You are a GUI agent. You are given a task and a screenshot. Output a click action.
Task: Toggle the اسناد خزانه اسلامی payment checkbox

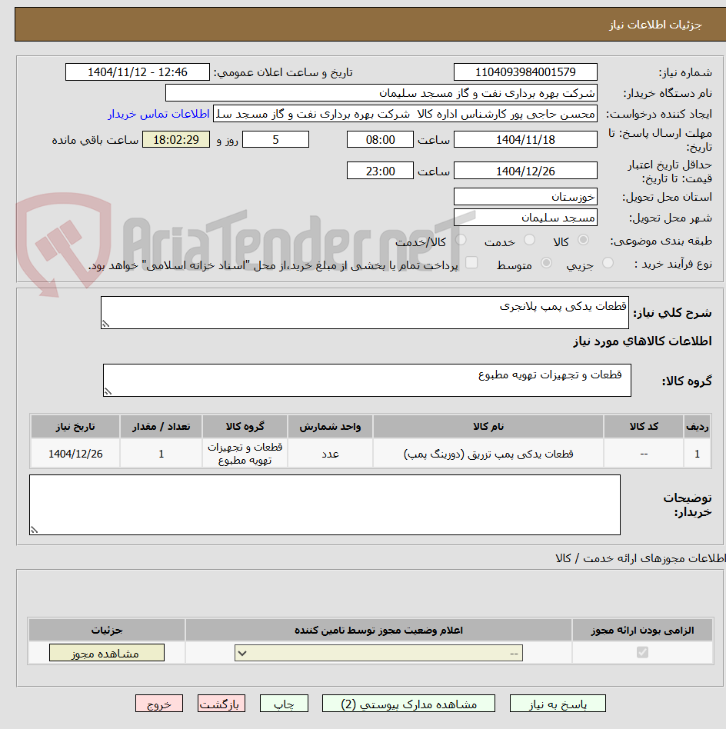coord(471,263)
